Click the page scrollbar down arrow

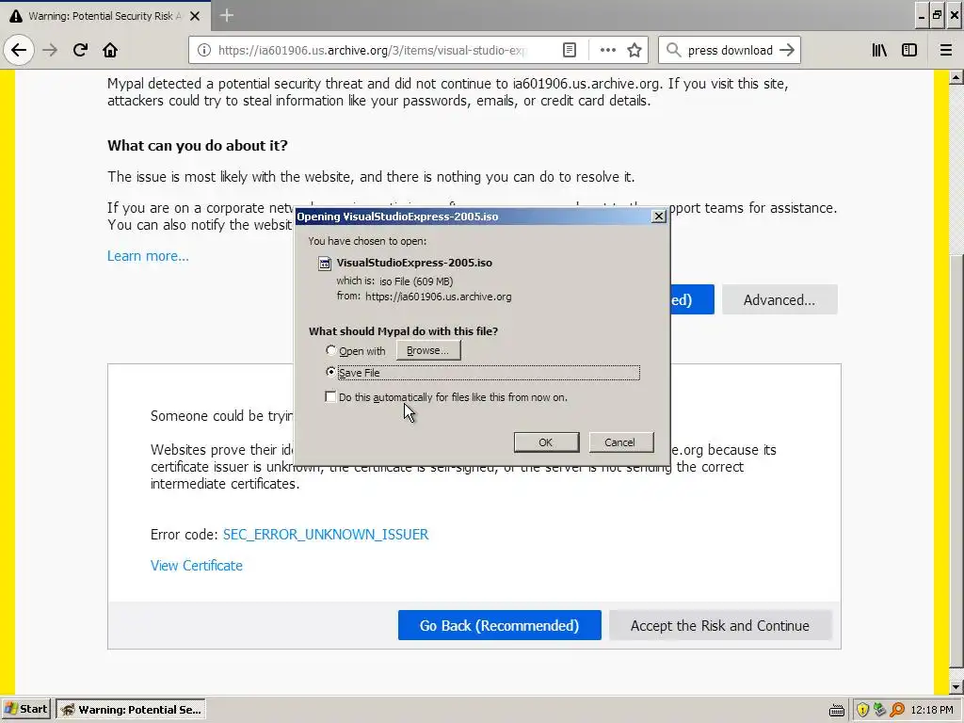point(956,686)
